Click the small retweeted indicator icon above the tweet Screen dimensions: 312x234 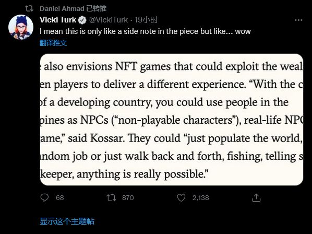point(29,8)
